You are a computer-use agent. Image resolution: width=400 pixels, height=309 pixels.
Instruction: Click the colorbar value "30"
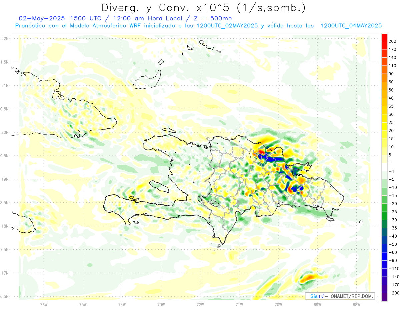coord(392,114)
